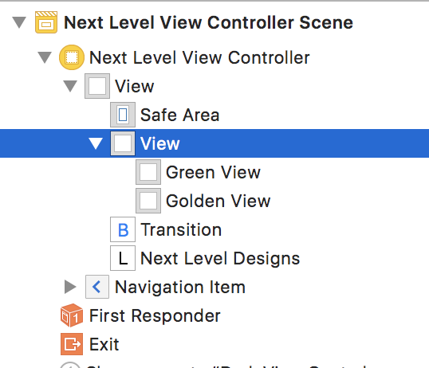Collapse the selected View's children
This screenshot has height=368, width=429.
pos(96,143)
